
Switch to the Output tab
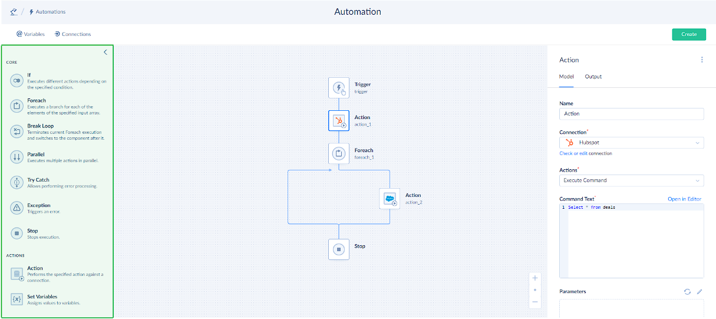[593, 77]
